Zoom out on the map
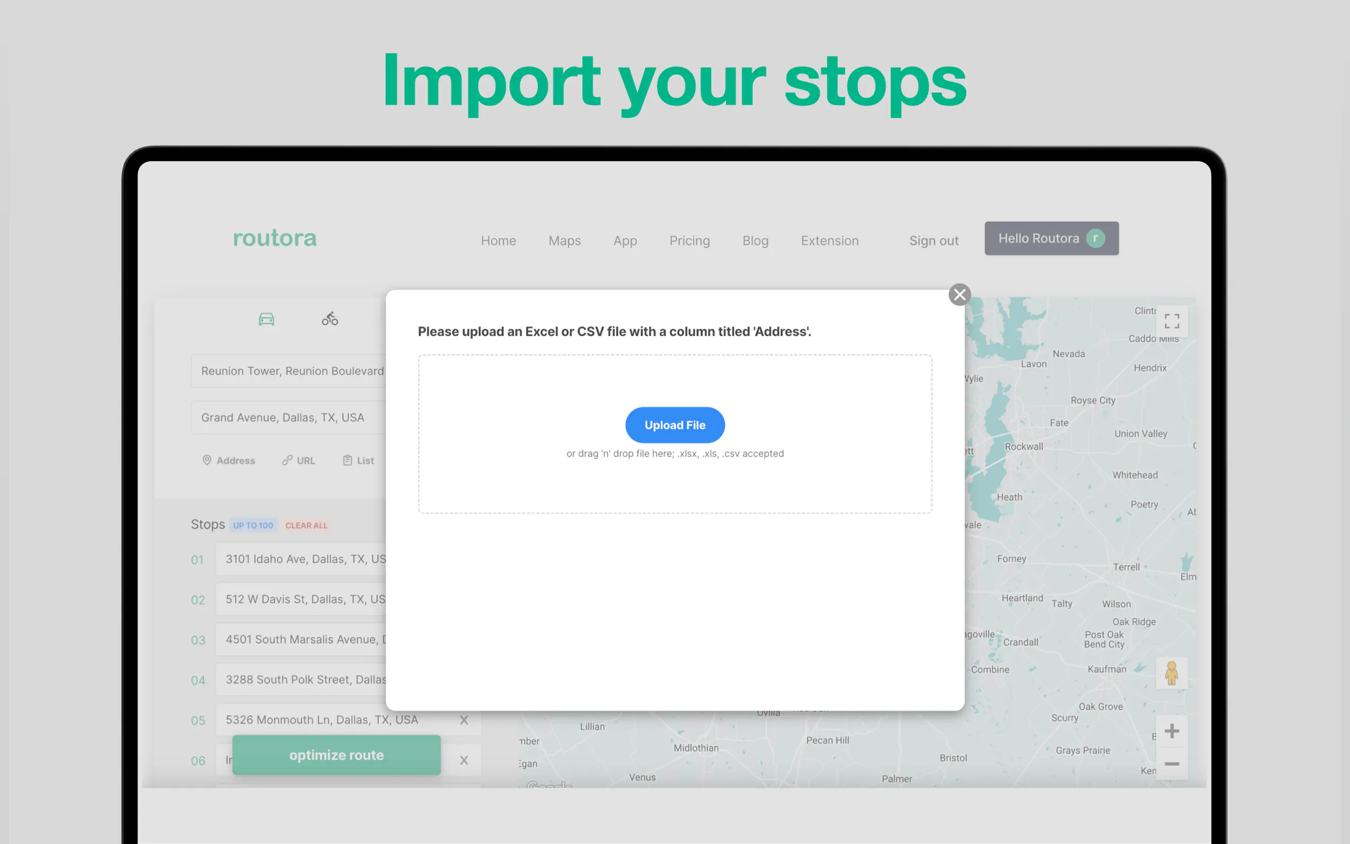 [x=1171, y=764]
